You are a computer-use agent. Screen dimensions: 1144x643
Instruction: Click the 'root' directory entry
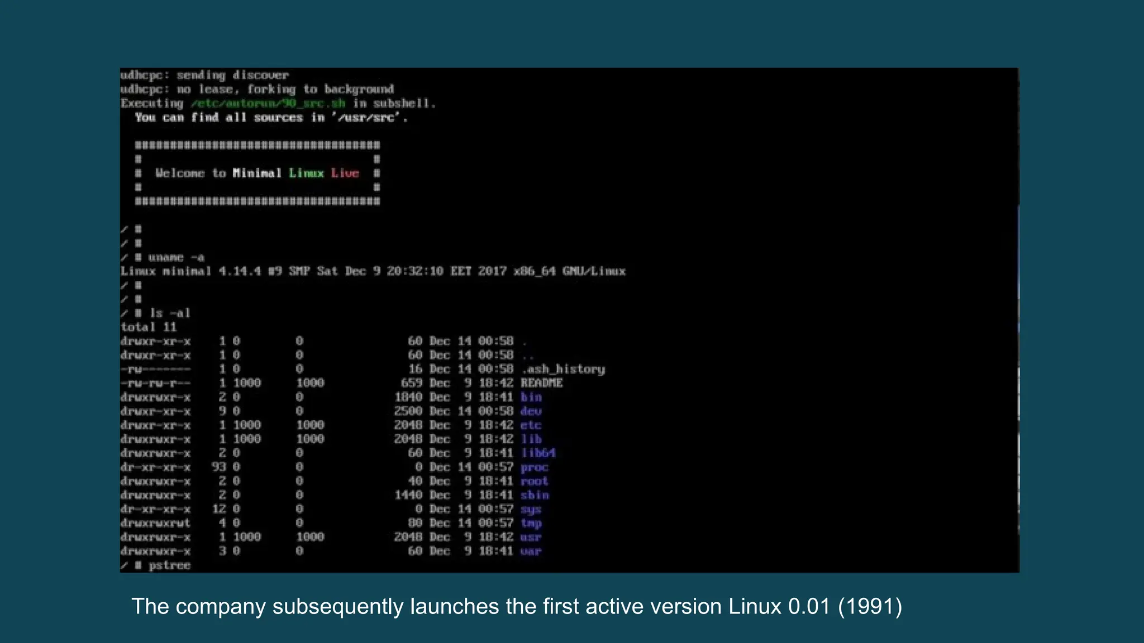(534, 481)
